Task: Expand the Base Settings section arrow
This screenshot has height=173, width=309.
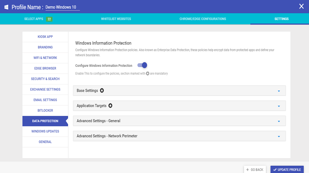Action: (x=279, y=91)
